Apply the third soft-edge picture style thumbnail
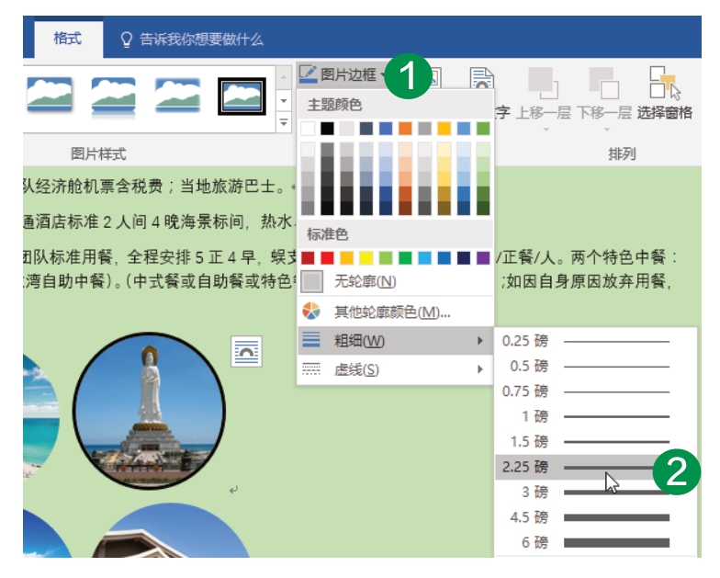The height and width of the screenshot is (578, 720). 177,96
